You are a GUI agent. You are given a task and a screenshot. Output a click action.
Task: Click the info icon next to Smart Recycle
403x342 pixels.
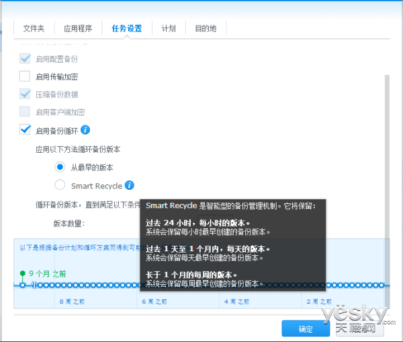[130, 185]
